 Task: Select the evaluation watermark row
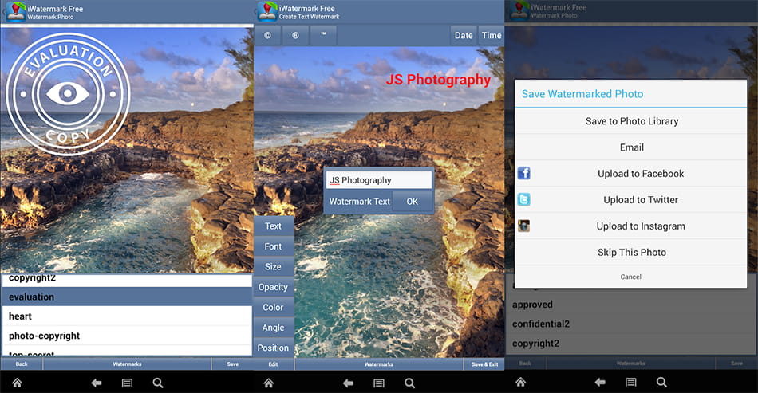[127, 297]
